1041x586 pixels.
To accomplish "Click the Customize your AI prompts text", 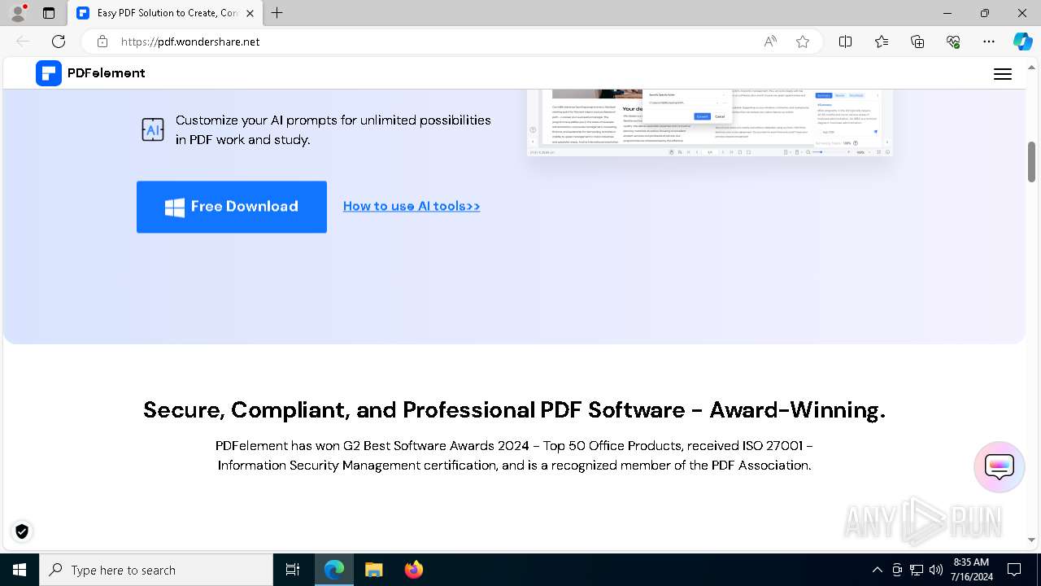I will (x=333, y=129).
